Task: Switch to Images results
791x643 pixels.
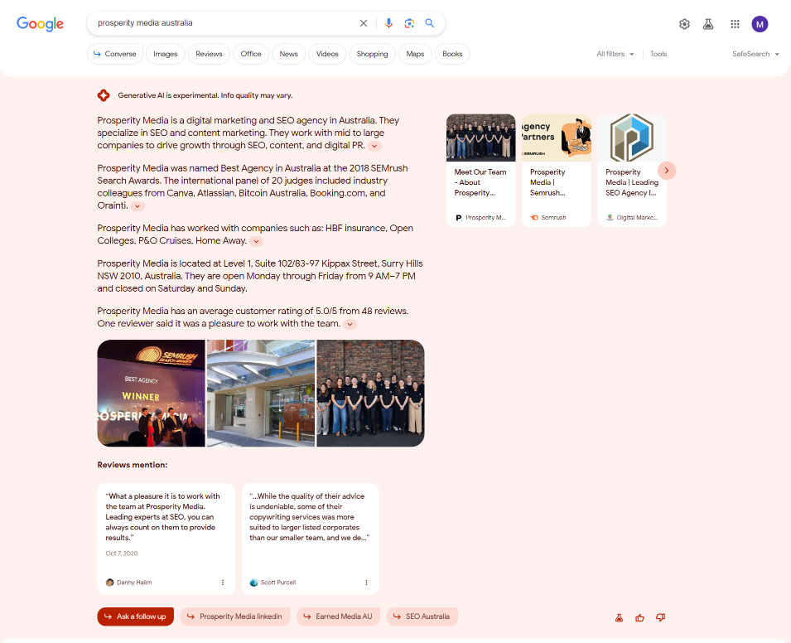Action: coord(166,54)
